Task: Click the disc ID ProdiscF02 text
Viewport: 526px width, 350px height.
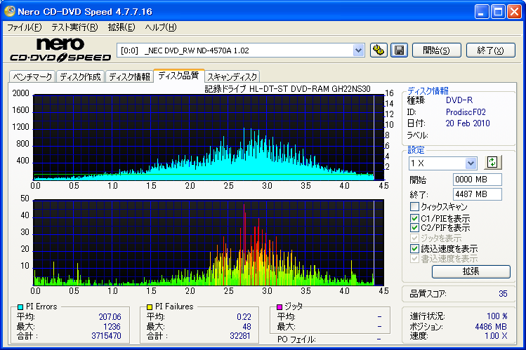Action: 466,112
